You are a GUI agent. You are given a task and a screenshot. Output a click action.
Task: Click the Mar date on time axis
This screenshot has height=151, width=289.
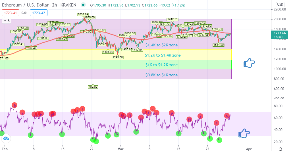click(120, 149)
